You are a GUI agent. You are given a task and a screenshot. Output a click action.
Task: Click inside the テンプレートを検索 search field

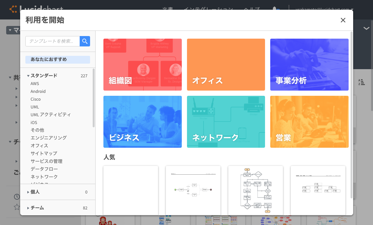[x=52, y=41]
